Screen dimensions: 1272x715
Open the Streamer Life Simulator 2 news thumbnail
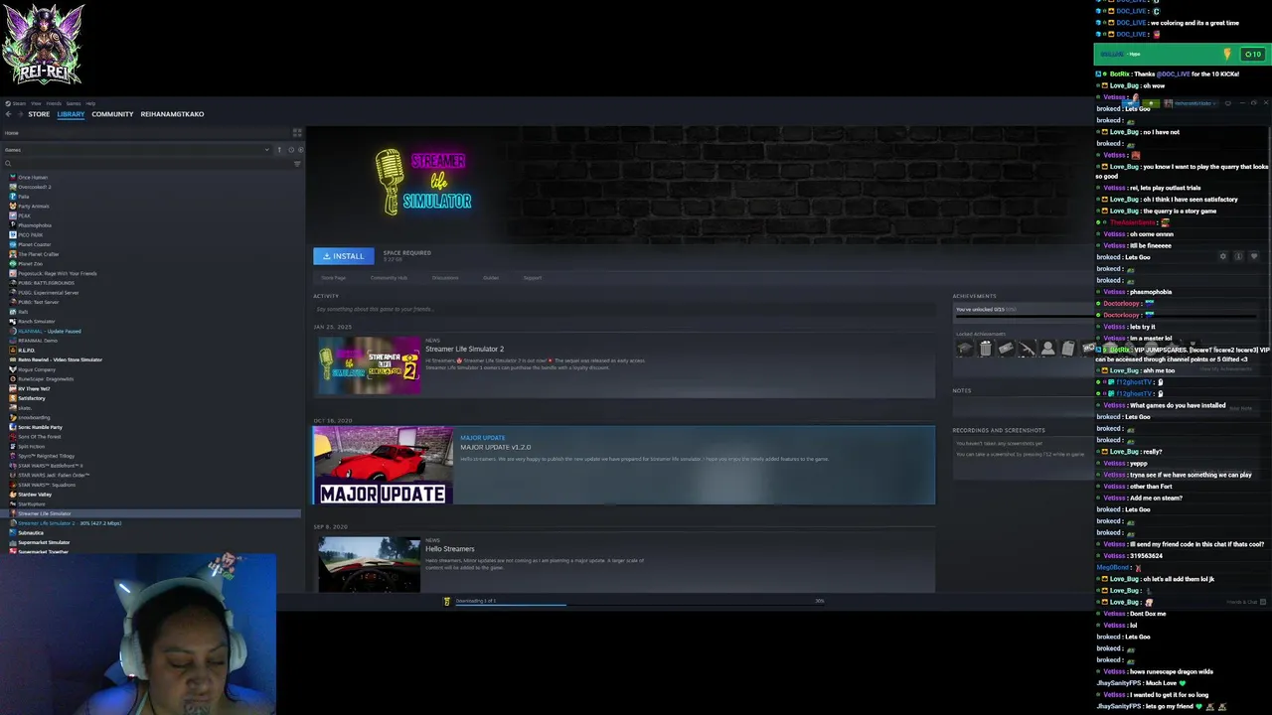[370, 365]
